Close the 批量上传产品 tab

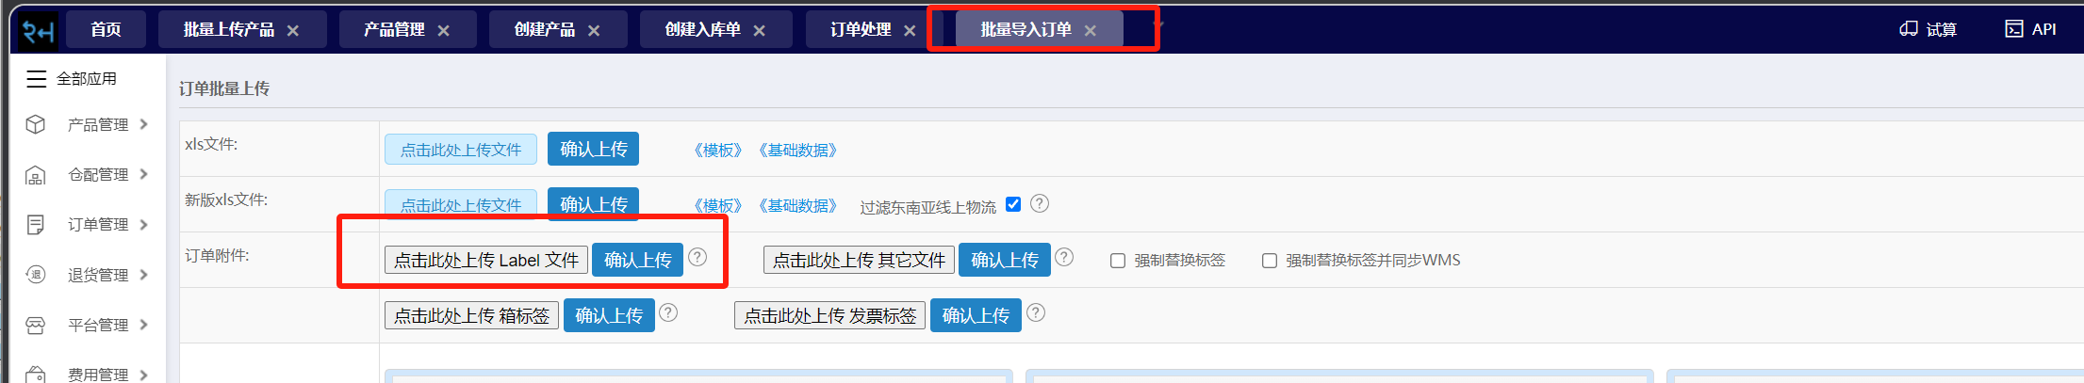pos(293,30)
